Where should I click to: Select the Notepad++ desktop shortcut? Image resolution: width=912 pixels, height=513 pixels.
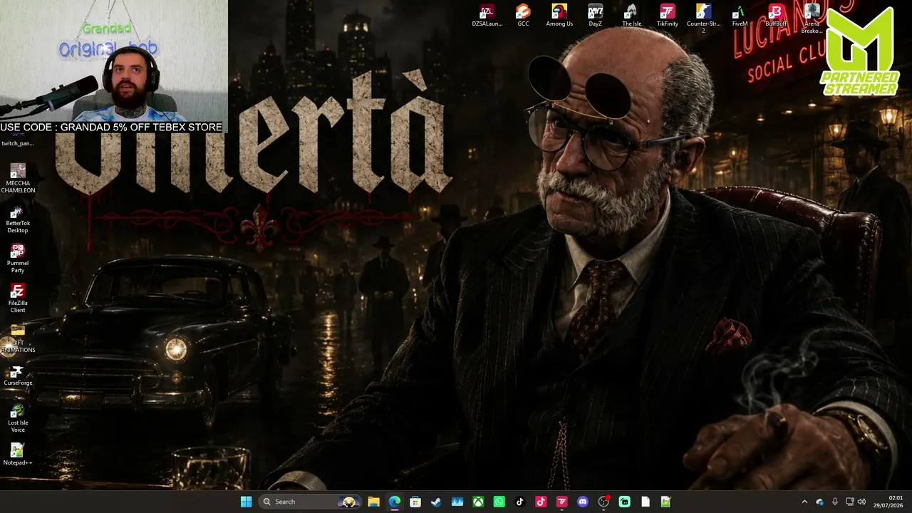point(18,455)
